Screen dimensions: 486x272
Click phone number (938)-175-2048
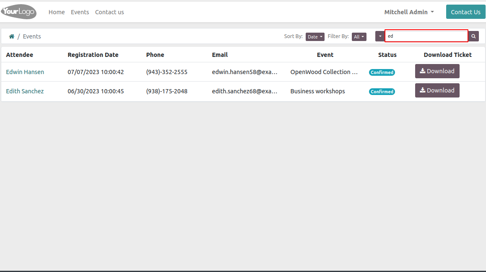pos(167,91)
